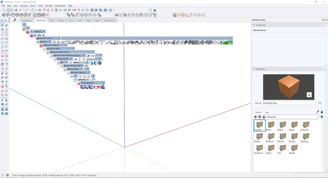This screenshot has height=178, width=328.
Task: Open the Line tool dropdown arrow
Action: tap(23, 10)
